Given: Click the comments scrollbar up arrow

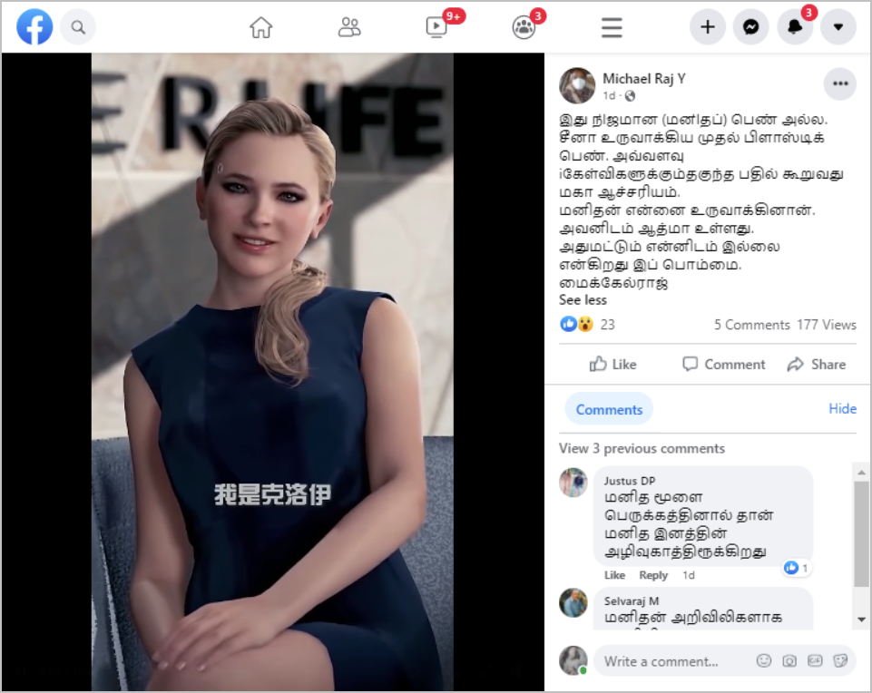Looking at the screenshot, I should pos(861,473).
